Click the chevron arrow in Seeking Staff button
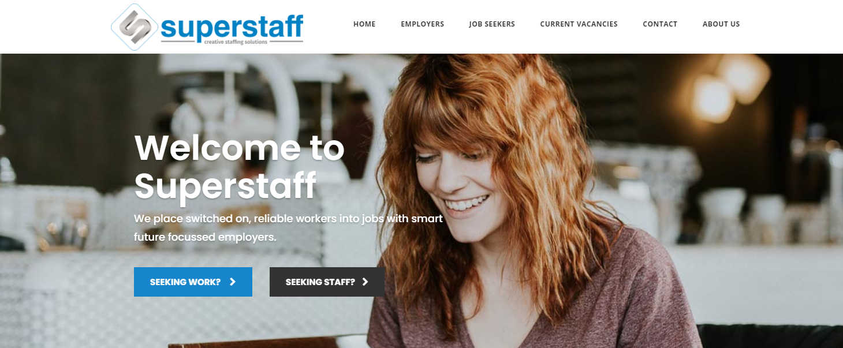Viewport: 843px width, 348px height. click(365, 282)
